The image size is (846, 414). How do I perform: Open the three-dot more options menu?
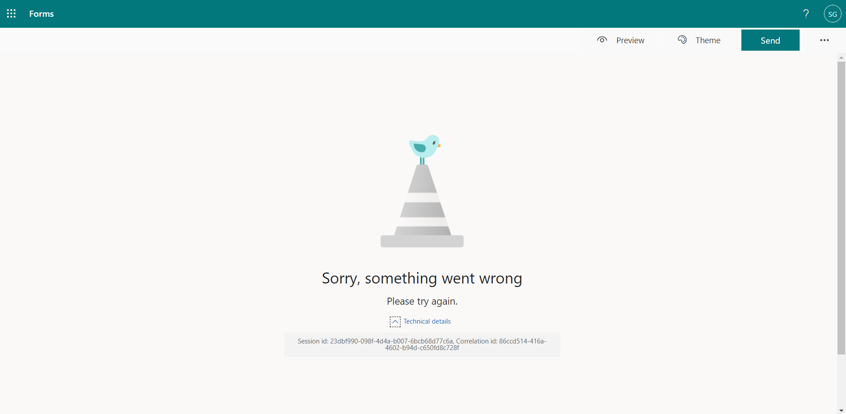pyautogui.click(x=824, y=40)
